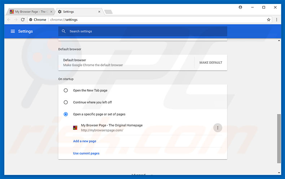Click the Default browser section heading
285x179 pixels.
[70, 49]
